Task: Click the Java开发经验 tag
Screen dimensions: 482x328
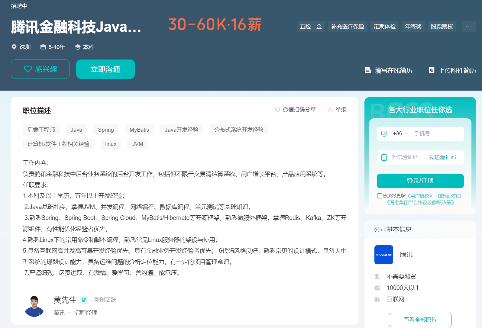Action: (x=182, y=130)
